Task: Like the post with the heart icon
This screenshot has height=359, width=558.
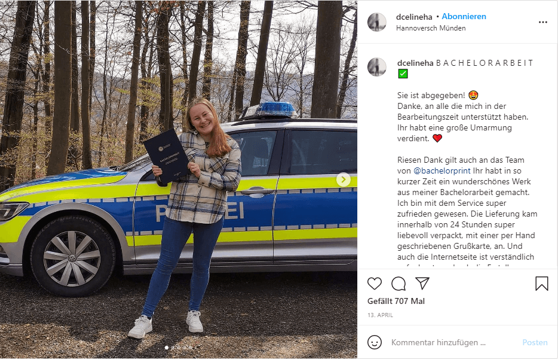Action: [375, 284]
